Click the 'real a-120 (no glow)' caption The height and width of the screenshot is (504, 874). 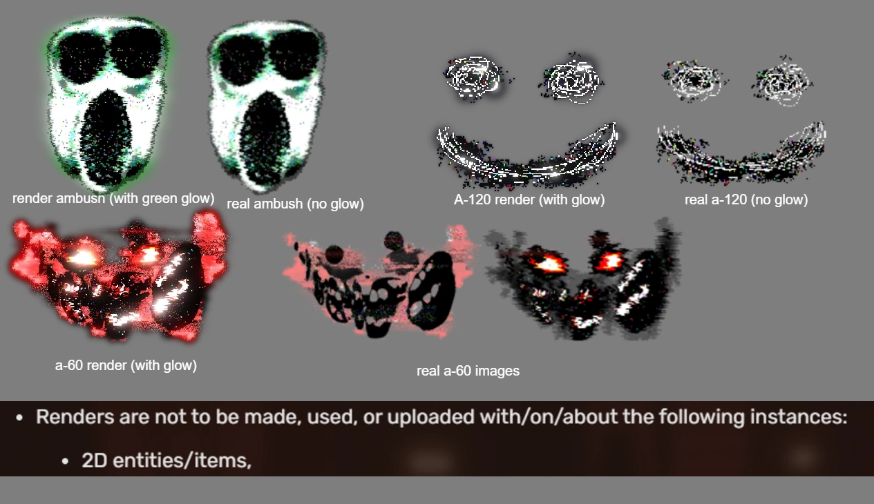(x=746, y=200)
